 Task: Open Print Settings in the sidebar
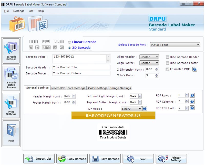point(11,106)
